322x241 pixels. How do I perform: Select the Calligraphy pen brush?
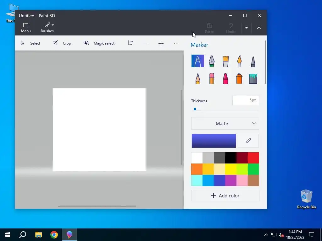click(x=212, y=61)
